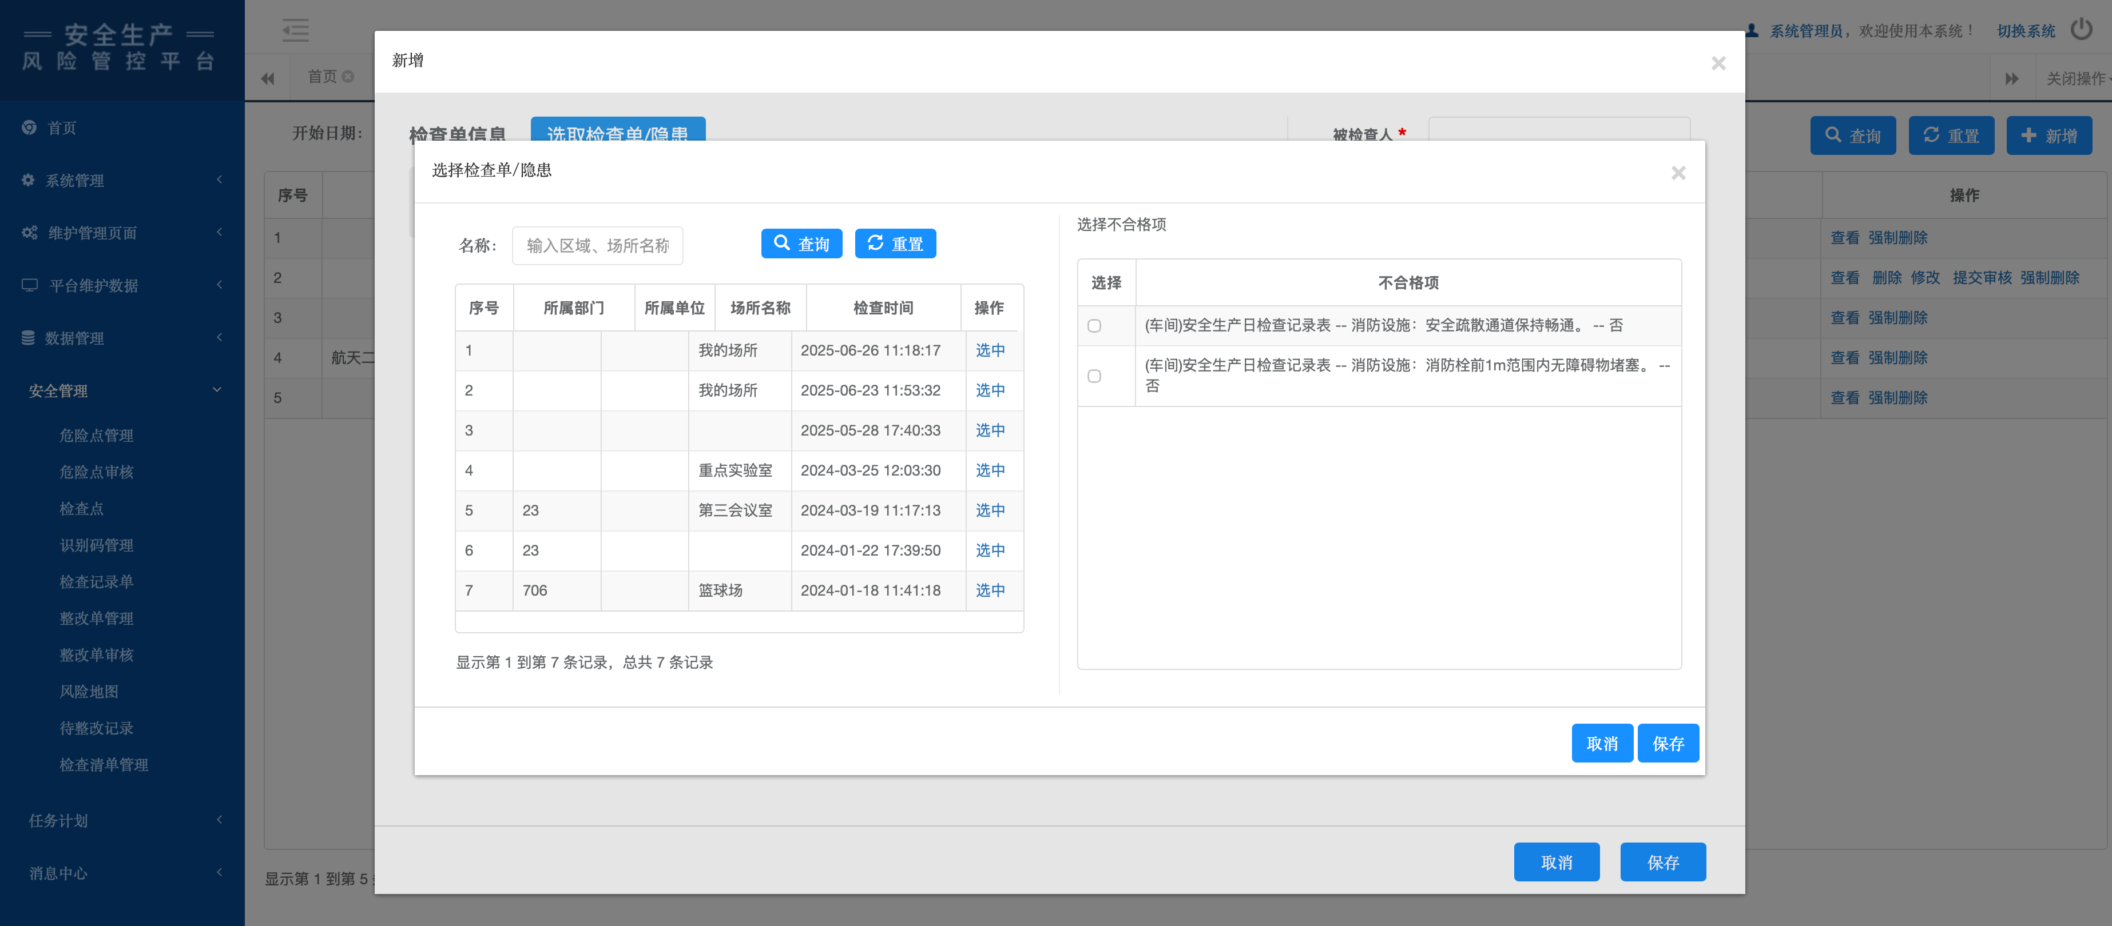Click 查询 button in the selection dialog

(x=801, y=244)
